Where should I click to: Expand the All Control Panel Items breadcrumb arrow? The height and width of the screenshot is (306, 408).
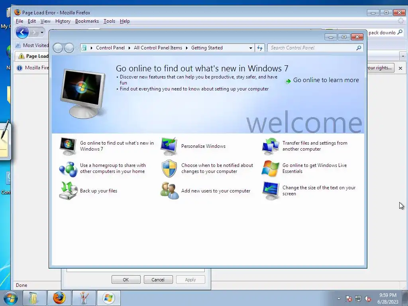pyautogui.click(x=187, y=48)
